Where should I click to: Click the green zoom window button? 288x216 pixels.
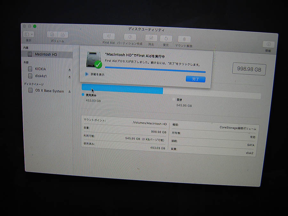[35, 27]
